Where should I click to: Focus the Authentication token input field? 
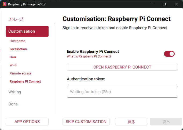click(122, 92)
